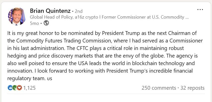
Task: Click the globe public visibility icon
Action: coord(46,23)
